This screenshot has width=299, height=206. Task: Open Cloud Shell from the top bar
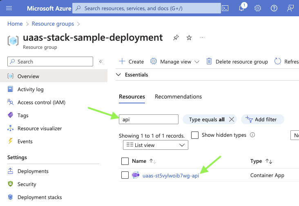click(x=225, y=8)
